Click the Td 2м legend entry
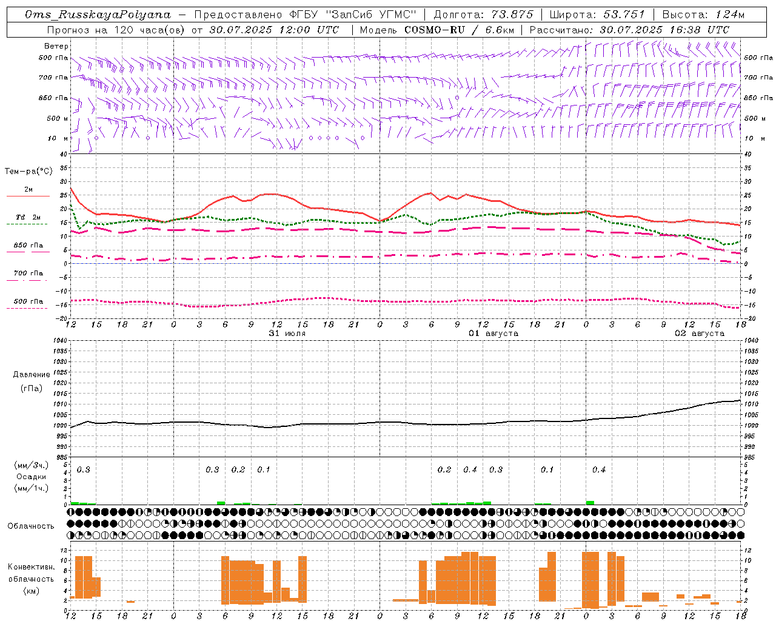Image resolution: width=776 pixels, height=621 pixels. click(28, 217)
